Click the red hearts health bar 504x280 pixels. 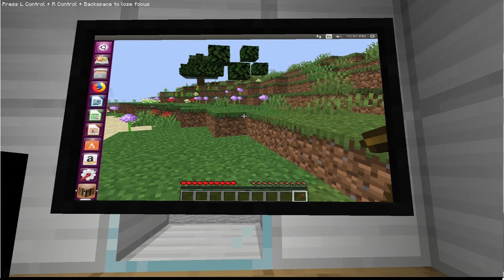pyautogui.click(x=209, y=184)
